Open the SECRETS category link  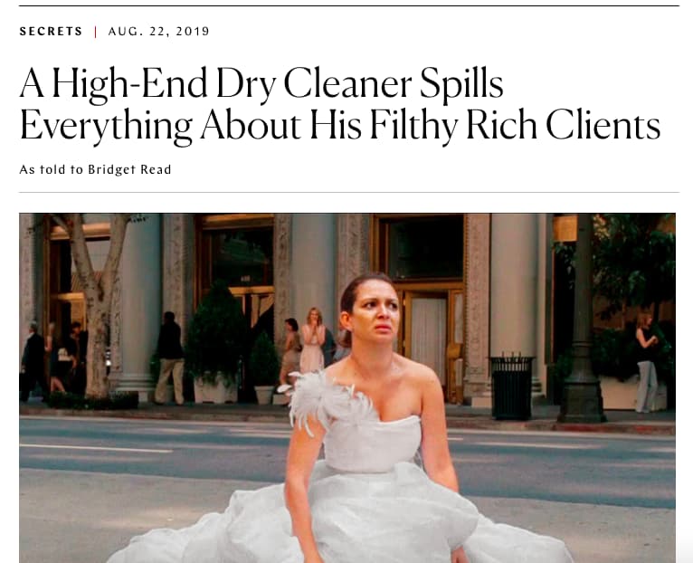click(x=51, y=32)
